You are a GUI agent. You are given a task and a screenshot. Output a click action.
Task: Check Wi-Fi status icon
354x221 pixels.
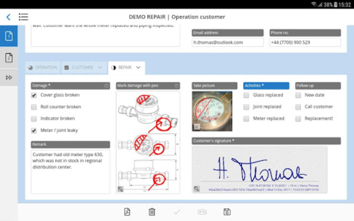click(x=314, y=4)
